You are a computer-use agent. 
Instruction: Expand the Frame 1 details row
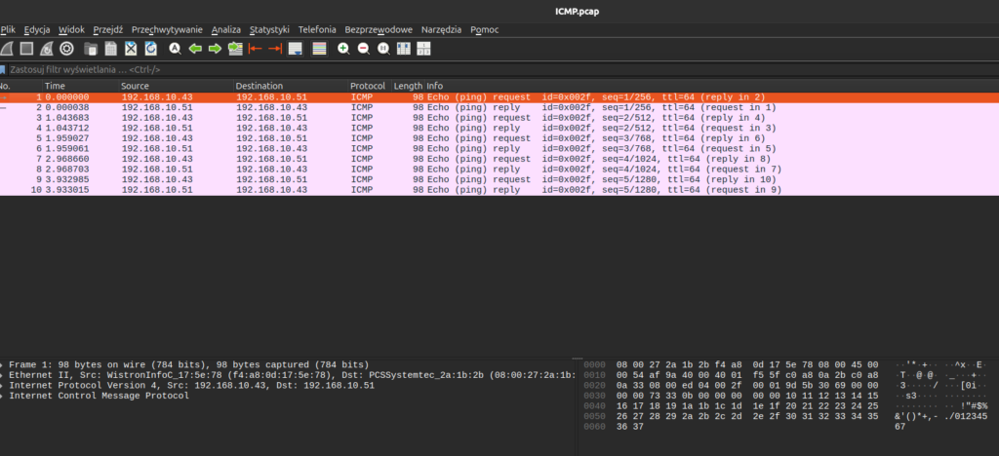pyautogui.click(x=4, y=363)
